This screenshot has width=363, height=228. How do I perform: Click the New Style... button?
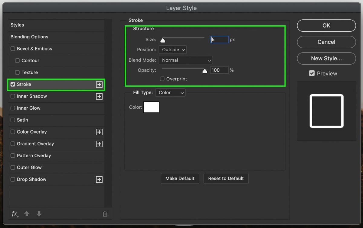326,58
